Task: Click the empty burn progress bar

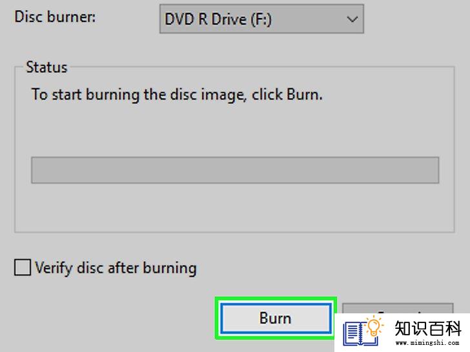Action: 235,170
